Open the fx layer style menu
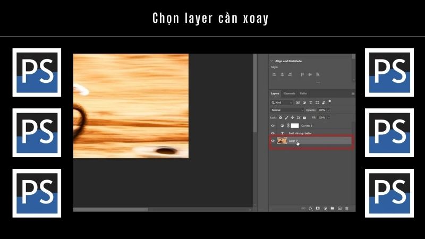The width and height of the screenshot is (425, 239). click(x=311, y=208)
